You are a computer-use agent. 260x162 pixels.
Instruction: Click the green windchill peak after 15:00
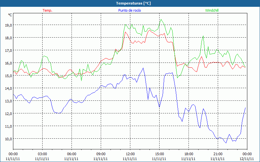[x=161, y=19]
